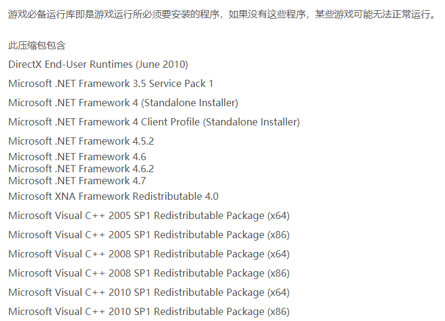Select the Microsoft .NET Framework 4.6 line
This screenshot has height=321, width=445.
[x=77, y=157]
